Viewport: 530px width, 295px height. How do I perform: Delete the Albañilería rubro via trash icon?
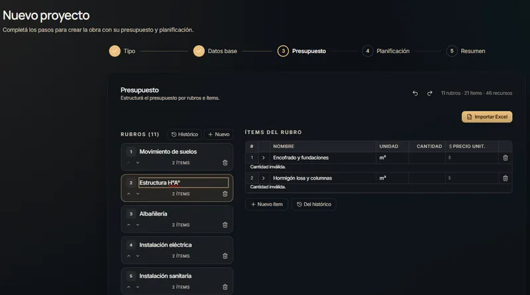tap(225, 225)
